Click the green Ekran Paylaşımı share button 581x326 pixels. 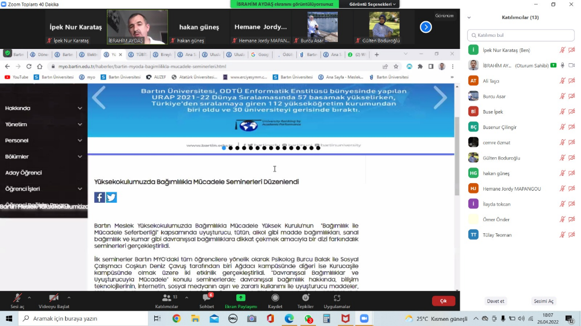tap(241, 298)
